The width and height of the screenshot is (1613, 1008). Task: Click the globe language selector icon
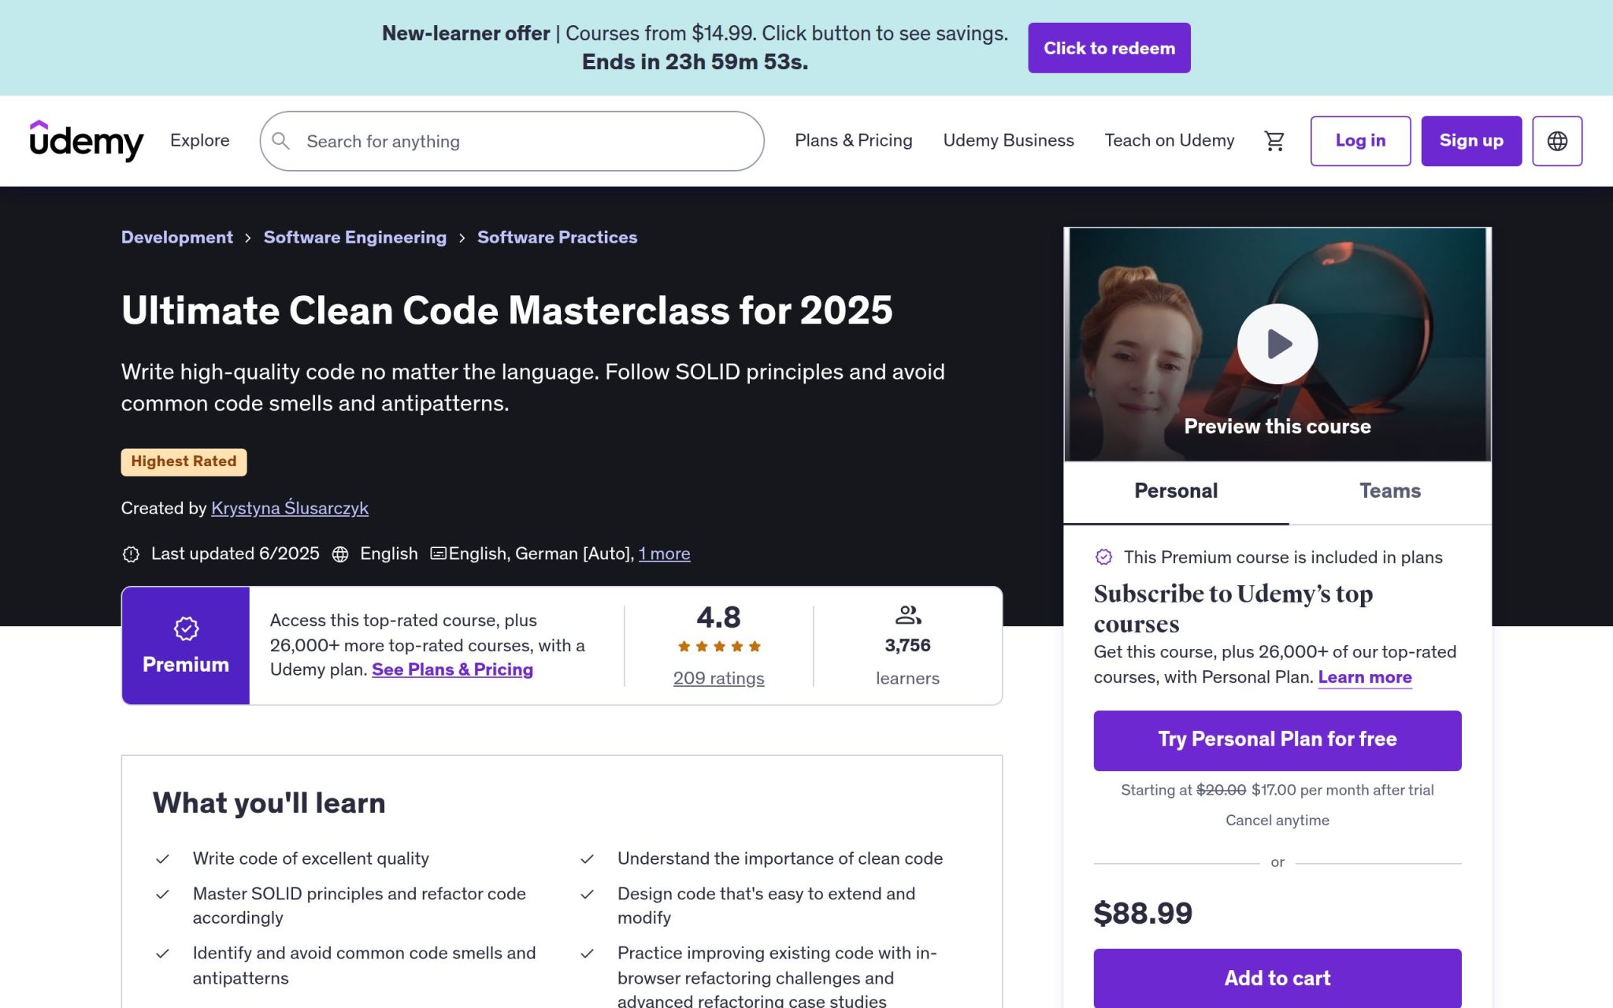[1557, 141]
